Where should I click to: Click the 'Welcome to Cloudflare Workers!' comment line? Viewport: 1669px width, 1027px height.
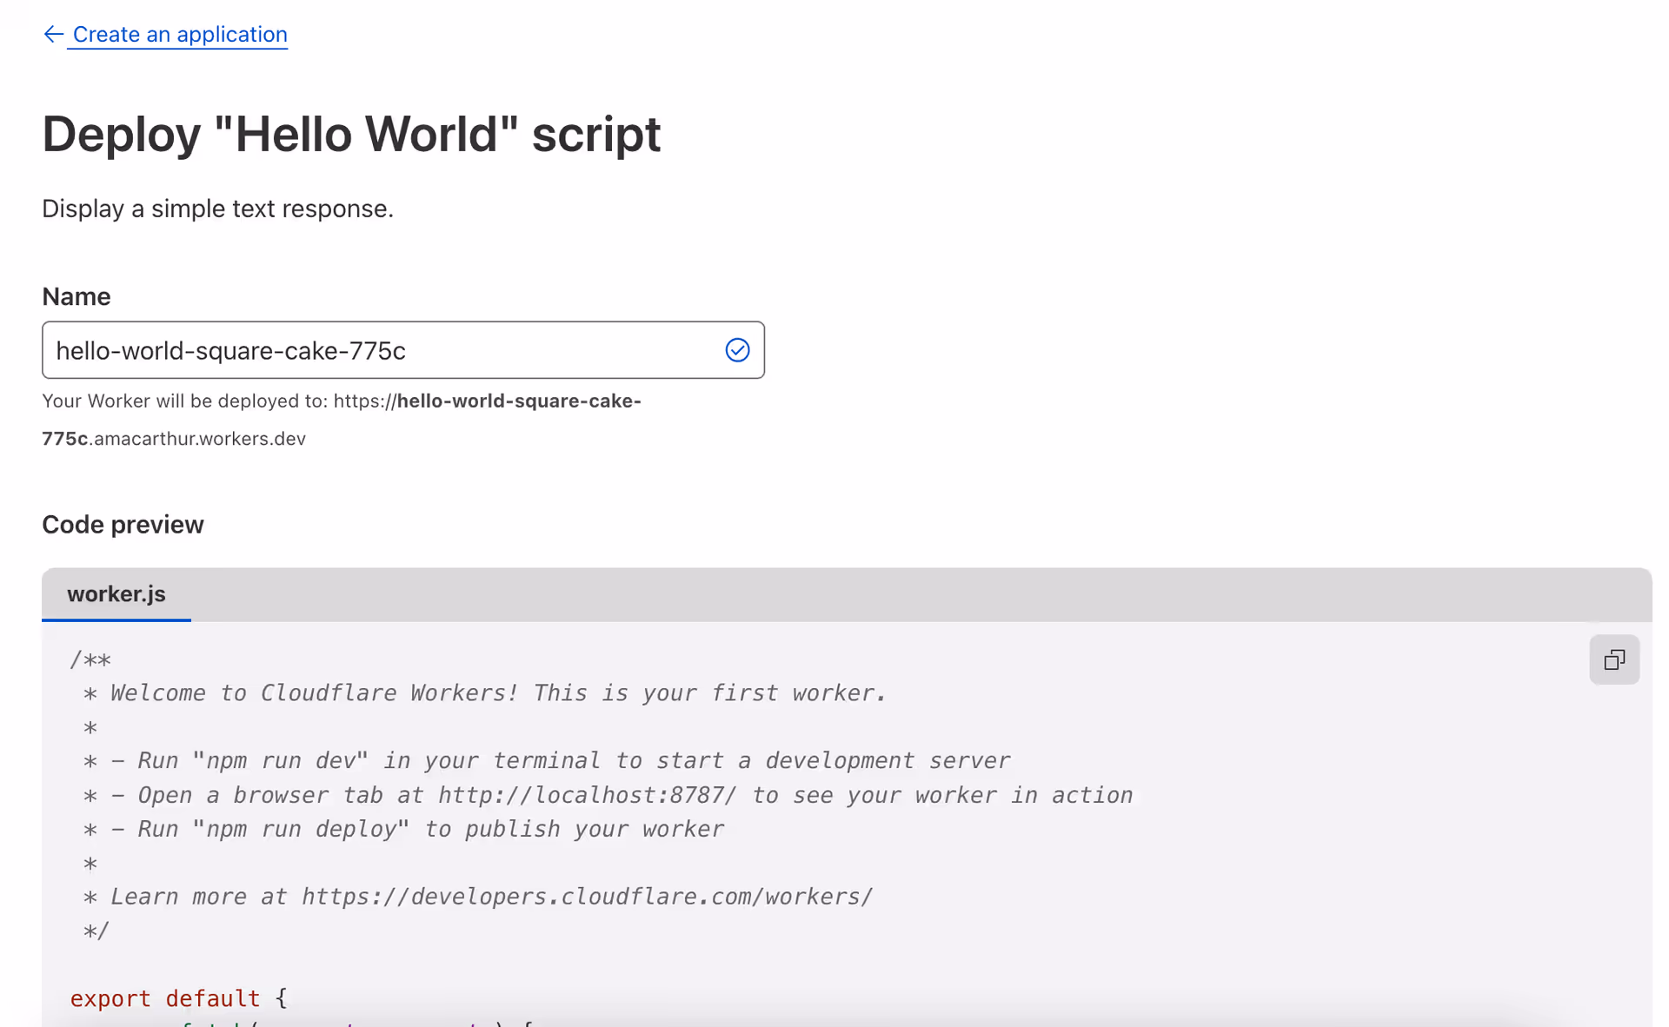[x=484, y=693]
